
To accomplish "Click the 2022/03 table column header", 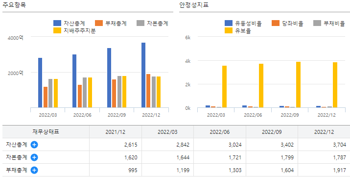I will (167, 132).
